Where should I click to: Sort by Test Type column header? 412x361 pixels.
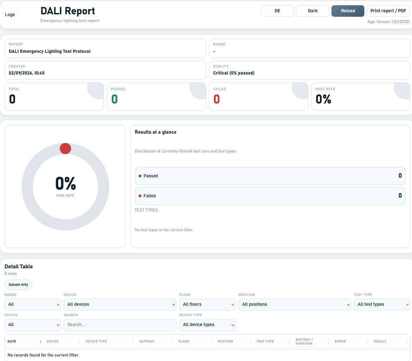[x=273, y=341]
